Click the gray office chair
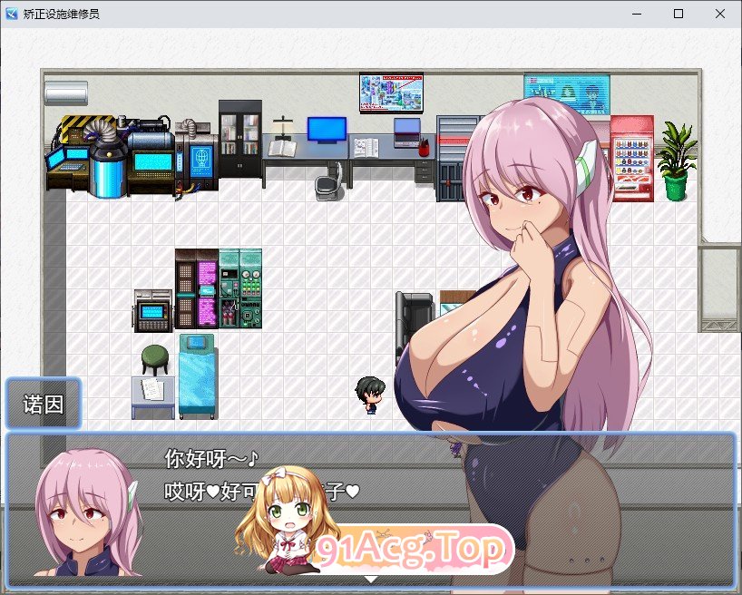Viewport: 742px width, 595px height. [x=329, y=182]
